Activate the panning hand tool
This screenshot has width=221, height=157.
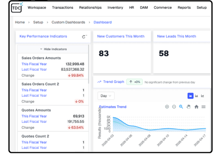pyautogui.click(x=188, y=107)
